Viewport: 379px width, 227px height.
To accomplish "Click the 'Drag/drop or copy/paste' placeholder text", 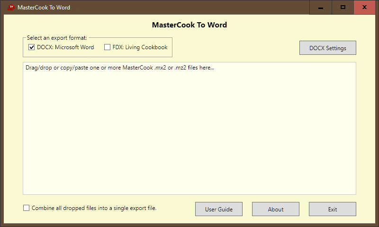I will click(120, 68).
